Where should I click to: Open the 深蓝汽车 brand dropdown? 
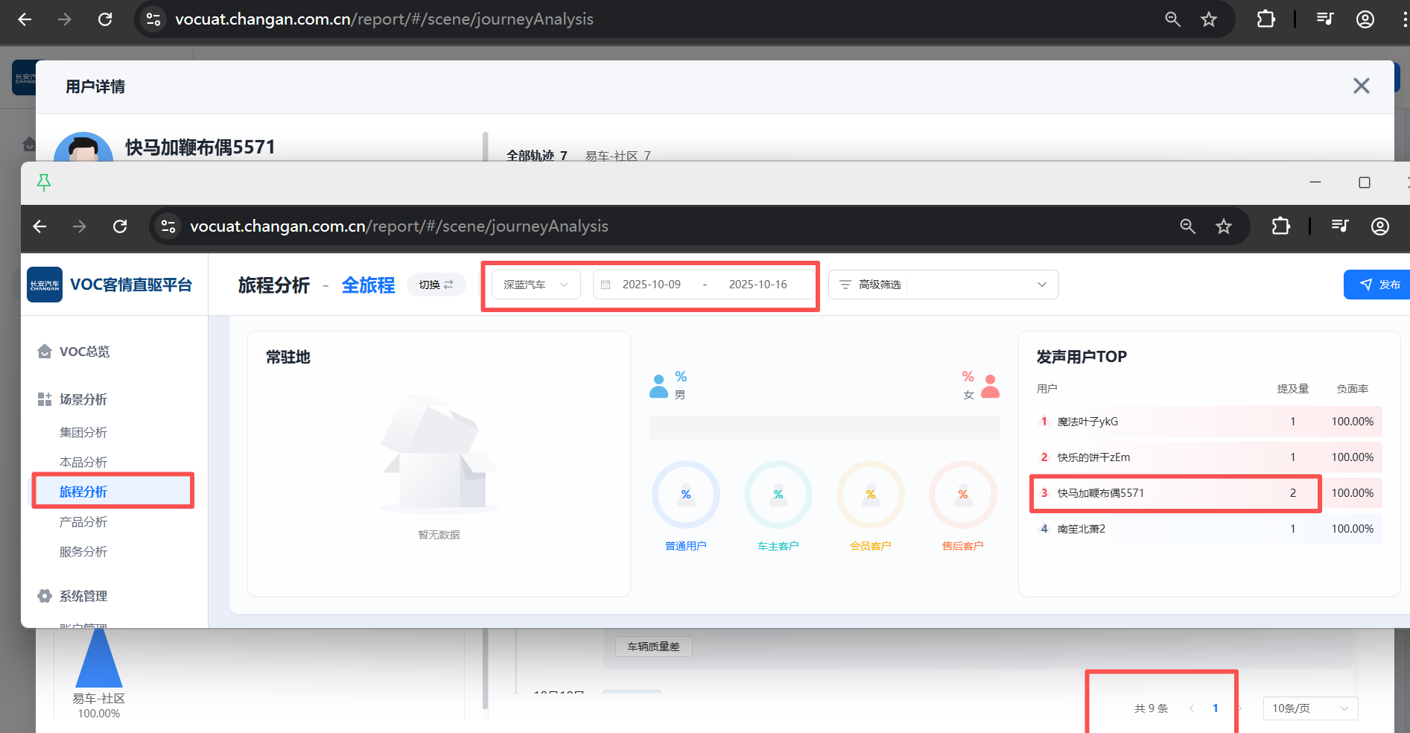click(536, 285)
